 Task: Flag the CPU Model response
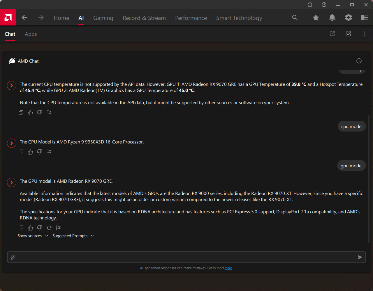coord(49,152)
